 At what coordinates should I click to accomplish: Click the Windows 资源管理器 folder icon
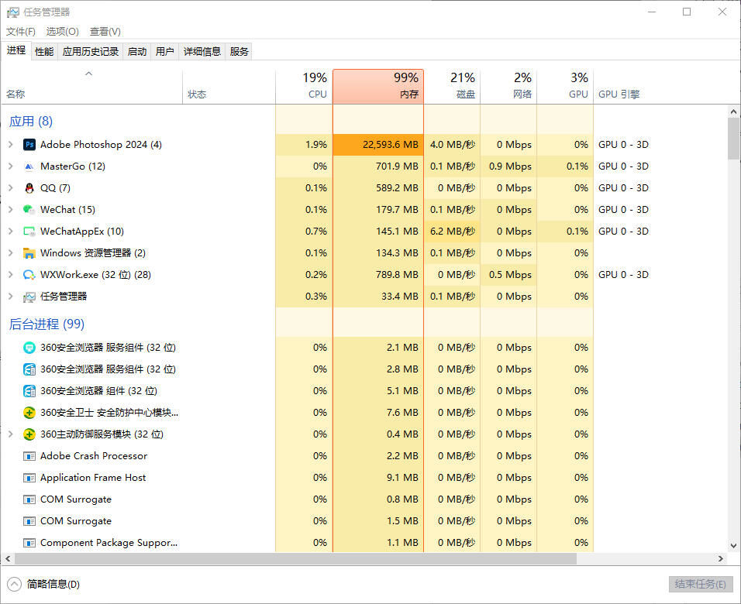29,253
